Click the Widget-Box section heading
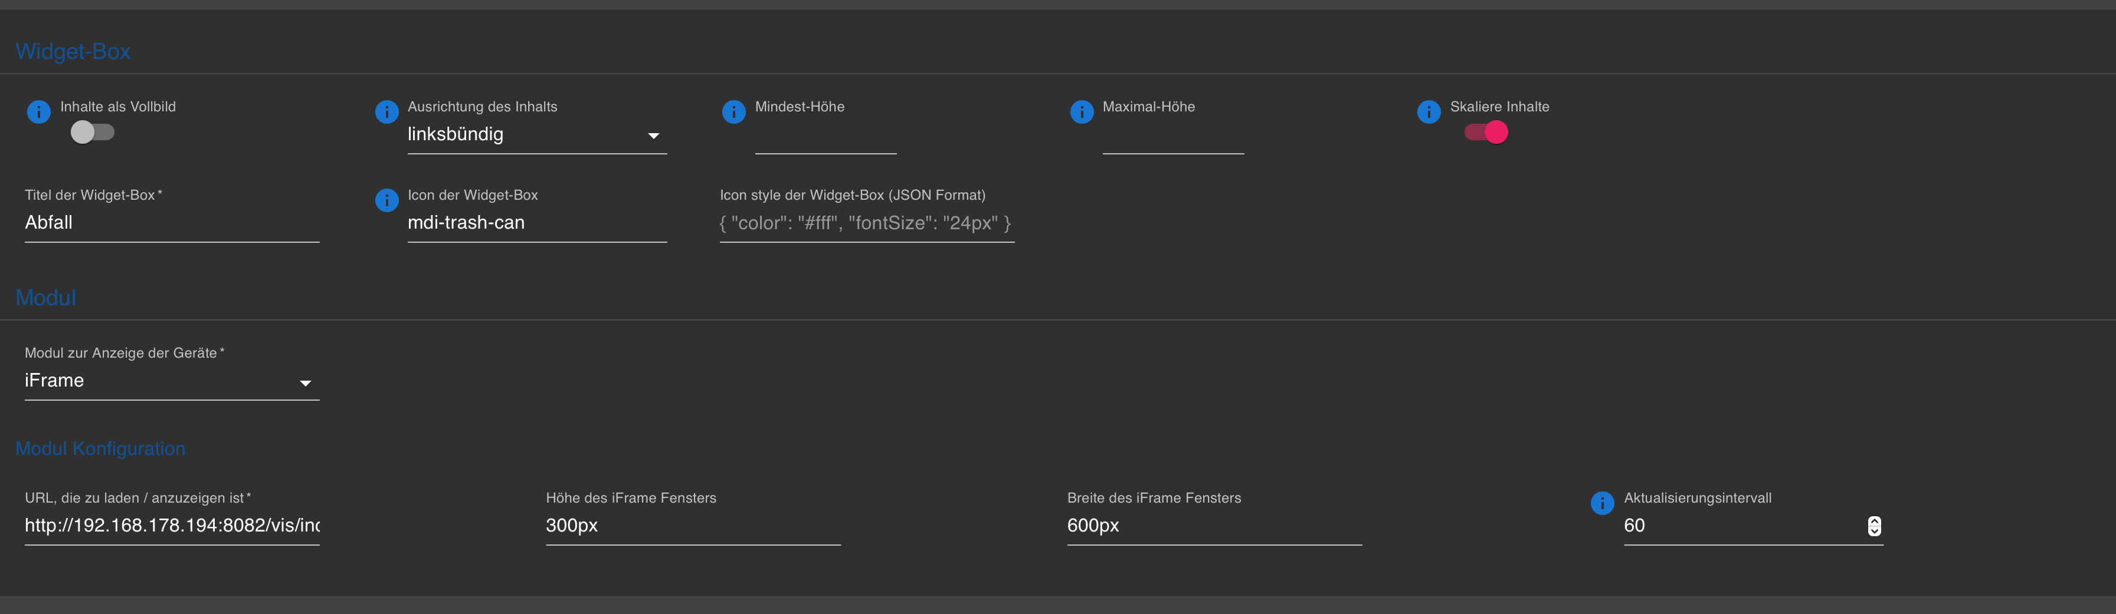Viewport: 2116px width, 614px height. pos(73,52)
